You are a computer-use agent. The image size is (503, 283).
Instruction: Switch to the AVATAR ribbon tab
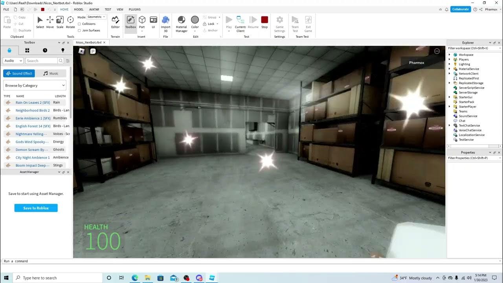pos(94,9)
